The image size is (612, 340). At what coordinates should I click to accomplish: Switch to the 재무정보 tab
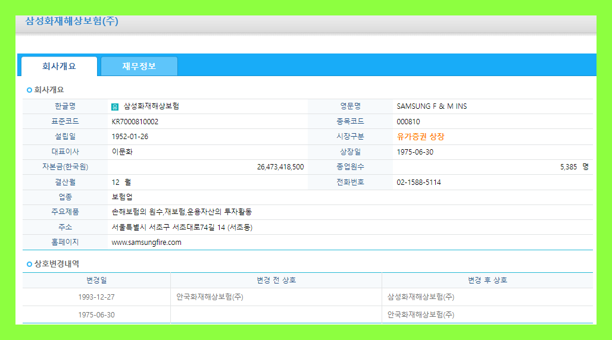point(139,67)
